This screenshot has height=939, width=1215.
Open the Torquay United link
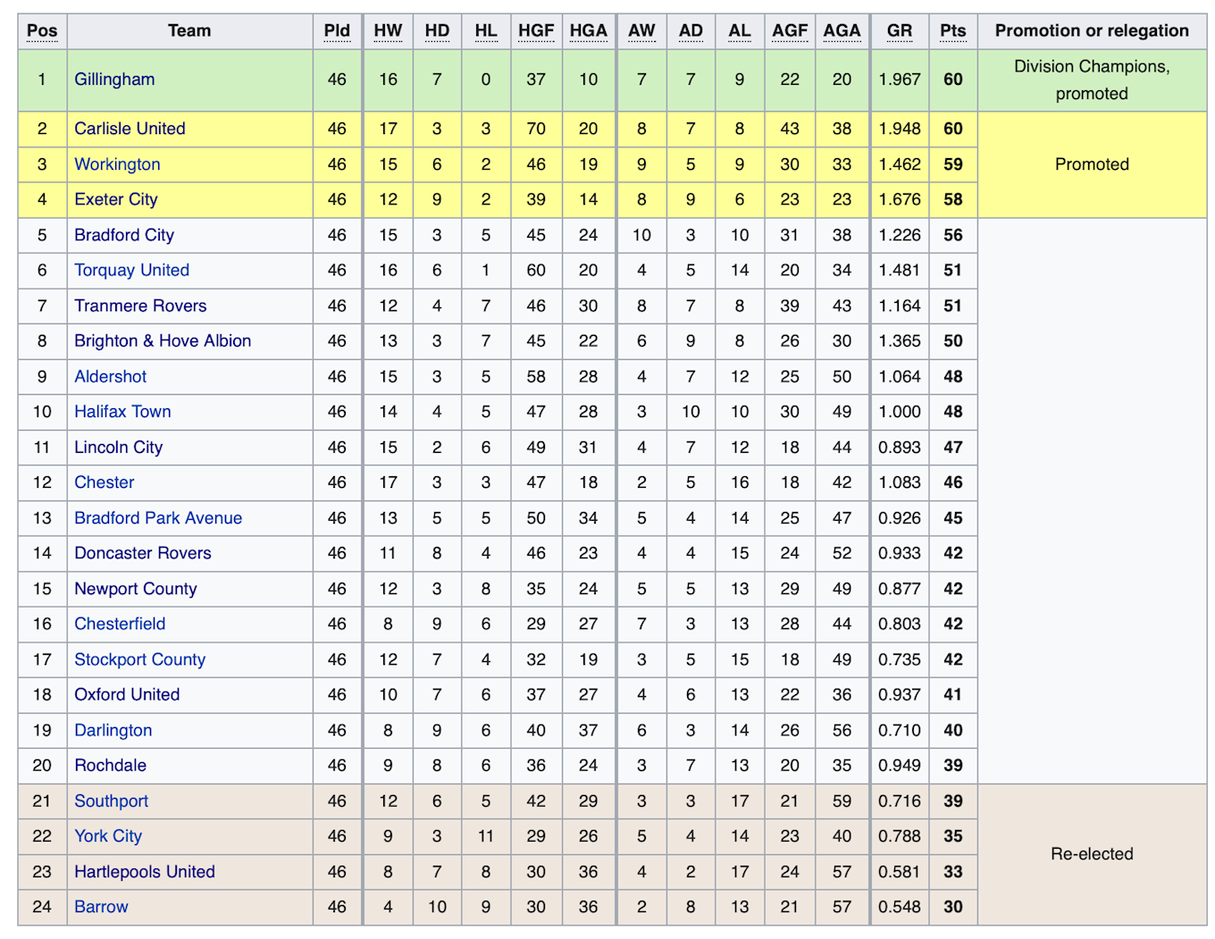131,270
